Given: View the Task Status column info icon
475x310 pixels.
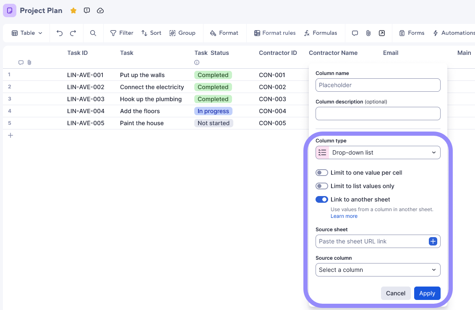Looking at the screenshot, I should (x=196, y=62).
